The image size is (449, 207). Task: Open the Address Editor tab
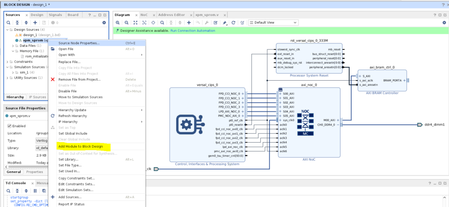[x=172, y=15]
